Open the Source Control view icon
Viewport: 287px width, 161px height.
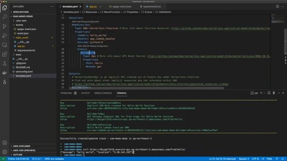coord(4,26)
